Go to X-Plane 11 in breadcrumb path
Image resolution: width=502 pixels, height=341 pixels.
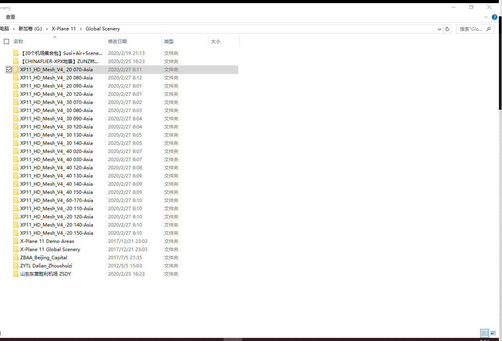pos(64,29)
